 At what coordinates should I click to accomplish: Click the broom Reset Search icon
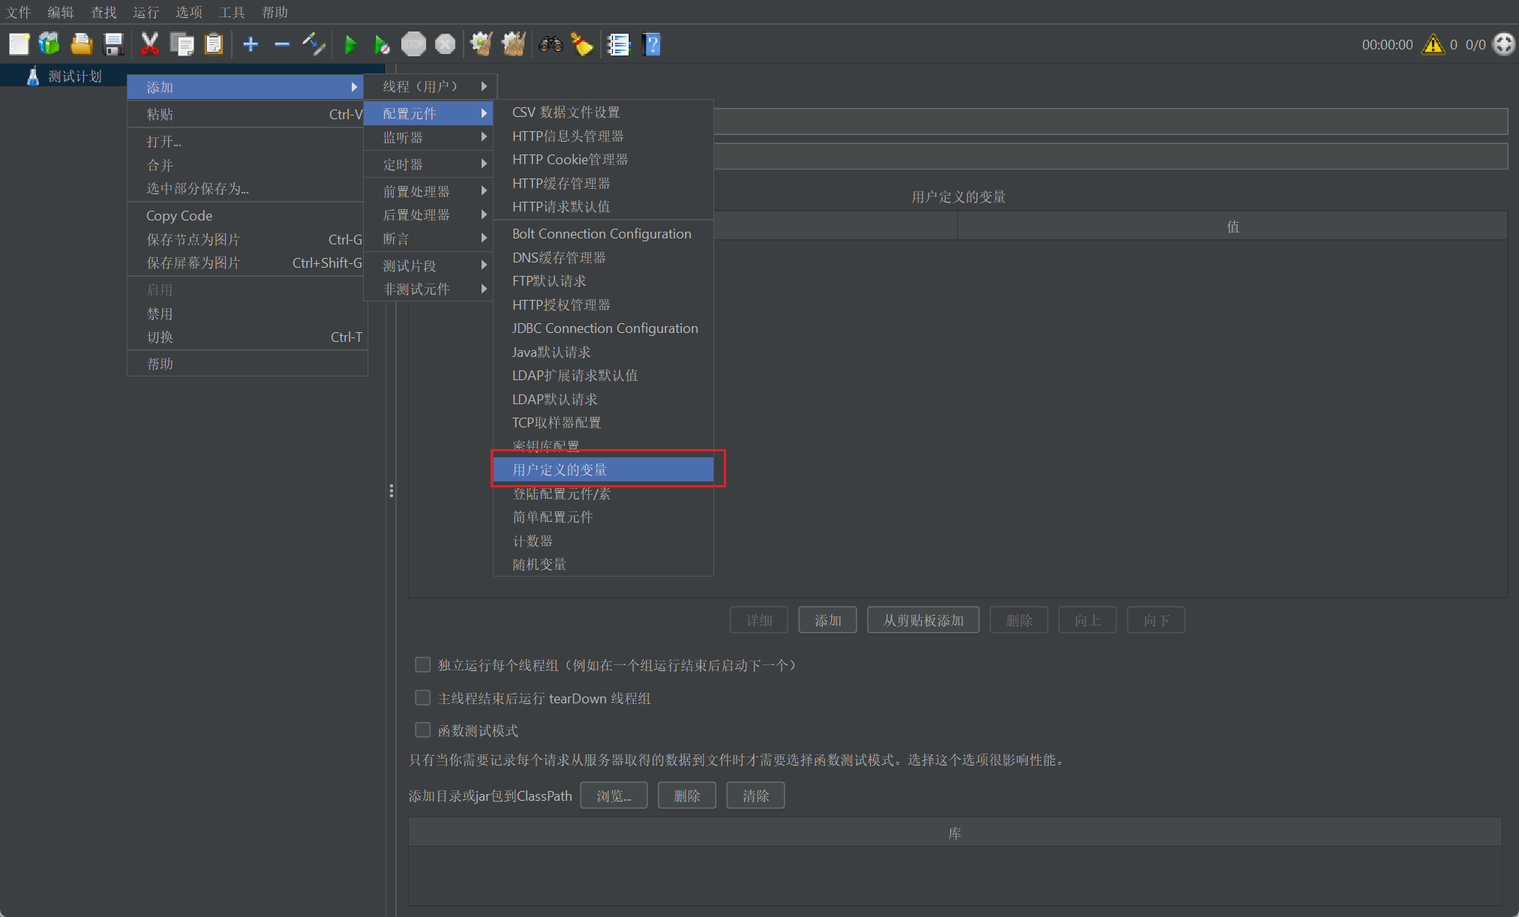(x=582, y=44)
